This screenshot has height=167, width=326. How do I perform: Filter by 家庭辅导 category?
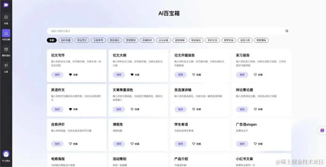(x=261, y=40)
